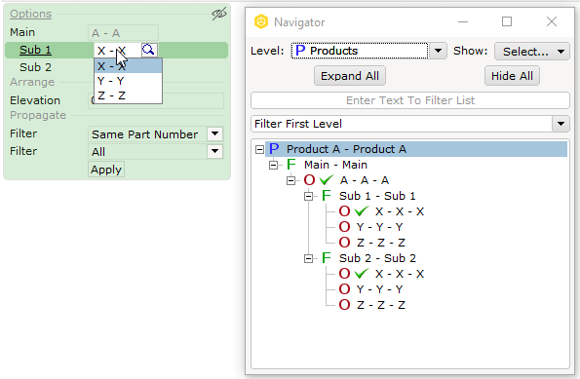The height and width of the screenshot is (379, 580).
Task: Close the Navigator window
Action: [552, 21]
